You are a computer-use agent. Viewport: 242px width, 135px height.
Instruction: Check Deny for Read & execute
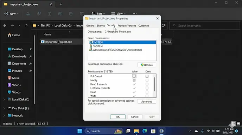click(x=147, y=84)
